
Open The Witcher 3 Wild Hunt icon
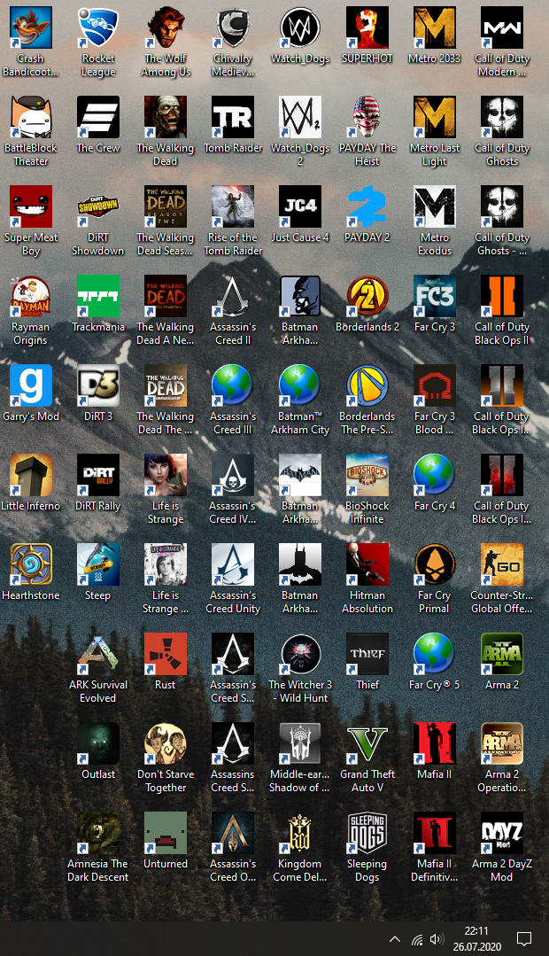pos(300,655)
